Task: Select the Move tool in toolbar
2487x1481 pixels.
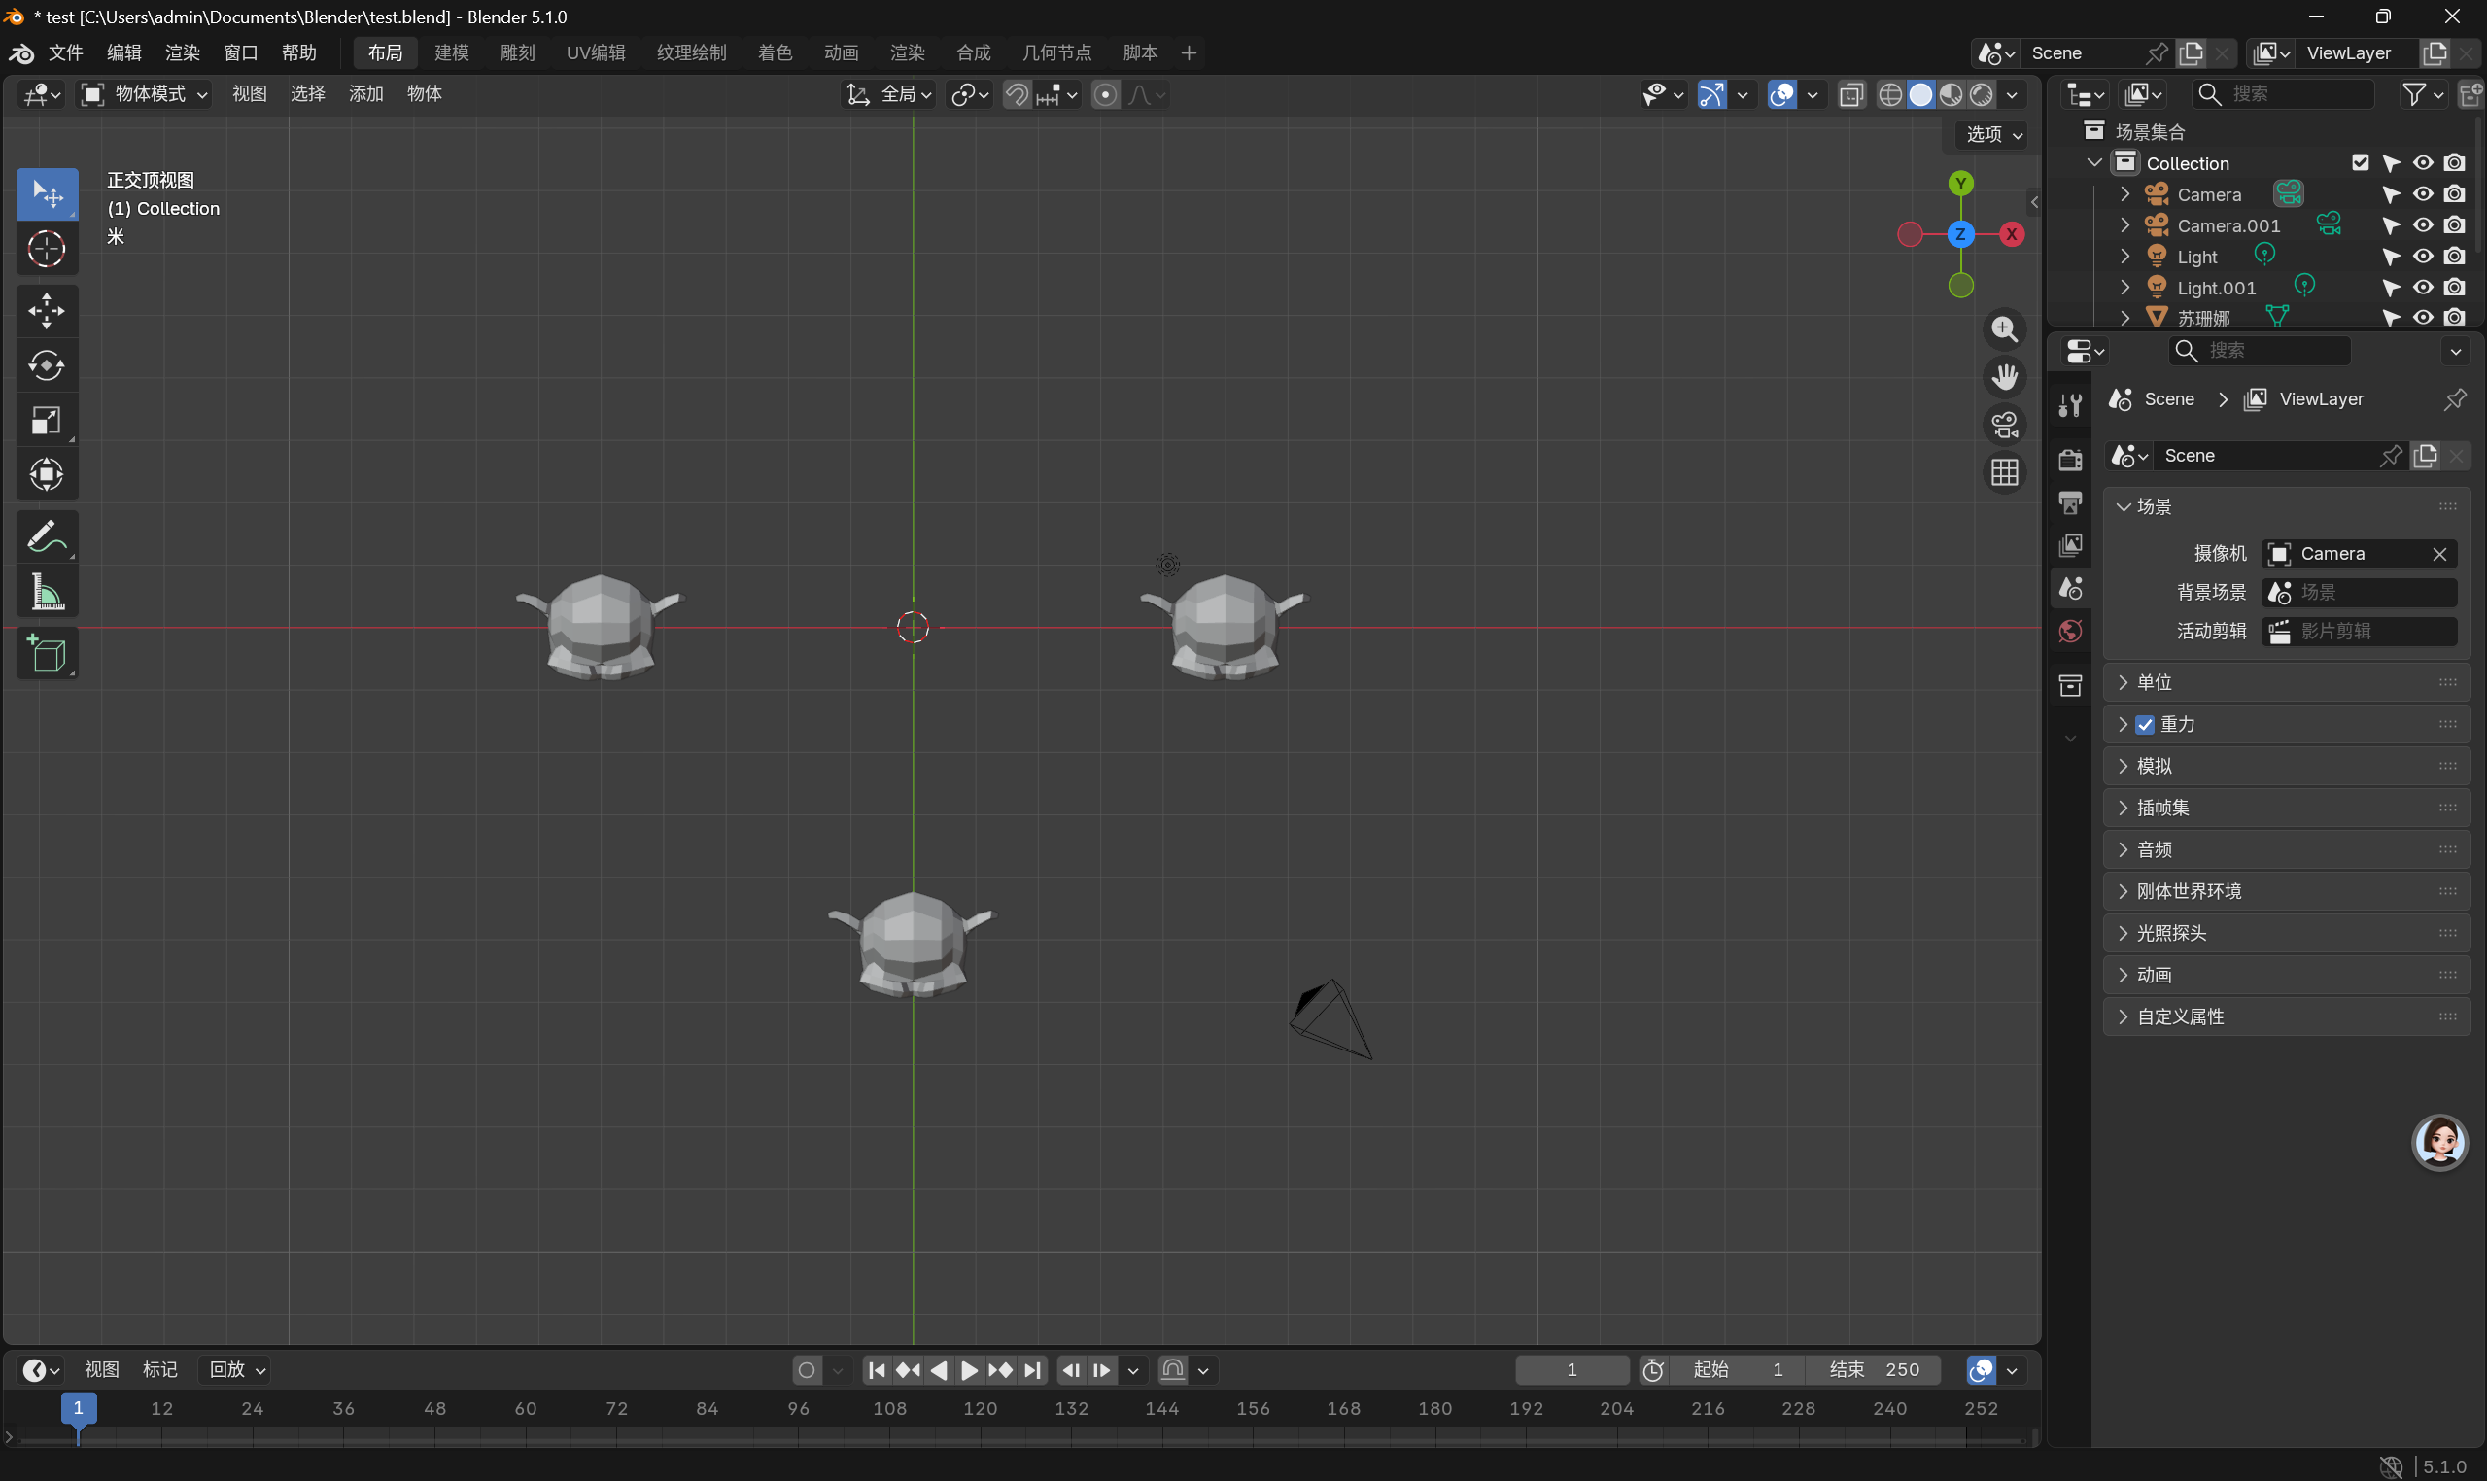Action: click(46, 311)
